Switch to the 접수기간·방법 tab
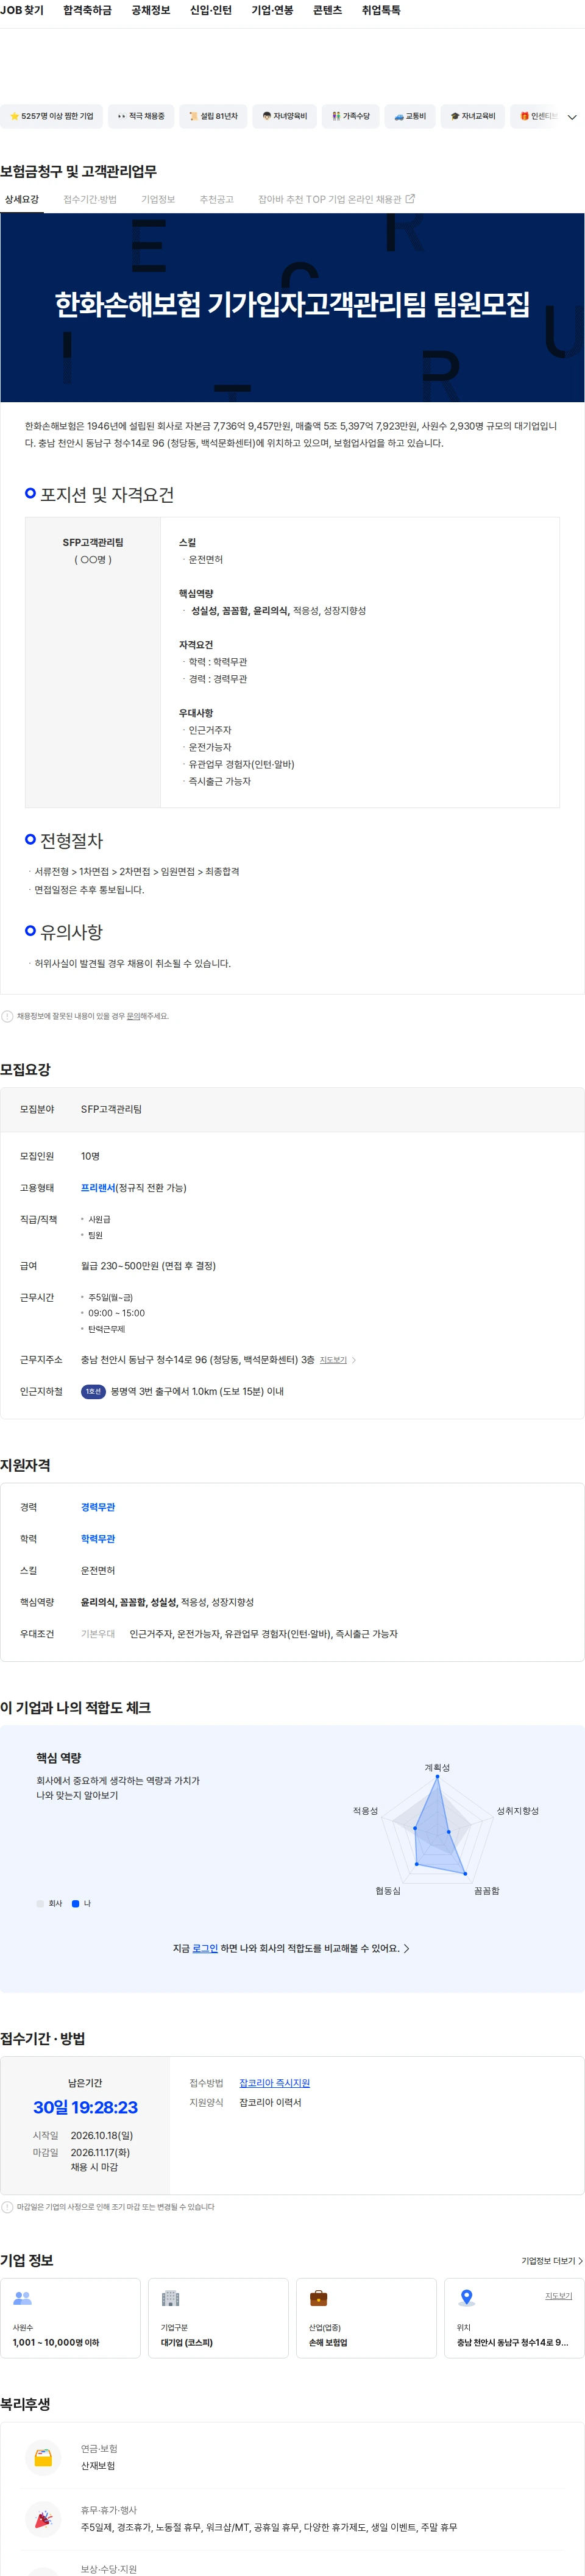Viewport: 585px width, 2576px height. 90,199
